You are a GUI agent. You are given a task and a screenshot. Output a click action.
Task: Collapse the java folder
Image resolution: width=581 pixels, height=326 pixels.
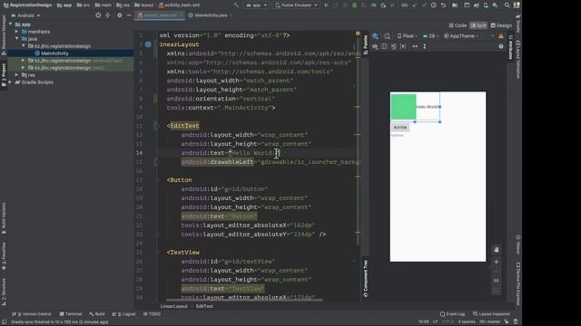[x=16, y=39]
